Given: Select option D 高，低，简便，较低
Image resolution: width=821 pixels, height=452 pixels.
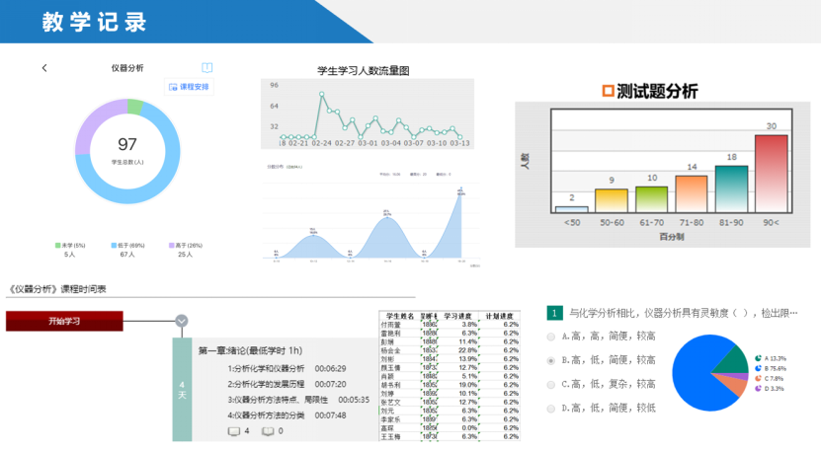Looking at the screenshot, I should [x=550, y=408].
